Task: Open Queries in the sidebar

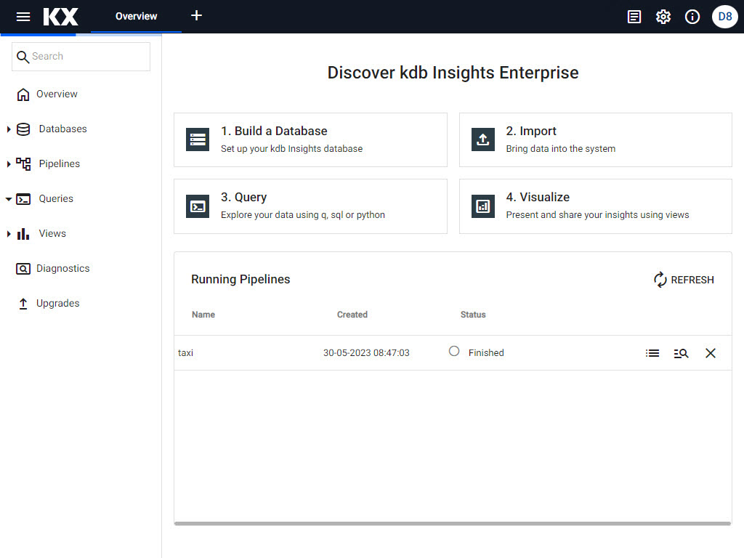Action: [x=56, y=199]
